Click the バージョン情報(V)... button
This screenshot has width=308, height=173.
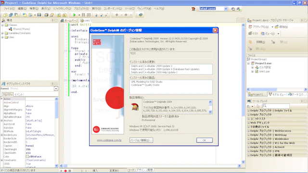[141, 140]
